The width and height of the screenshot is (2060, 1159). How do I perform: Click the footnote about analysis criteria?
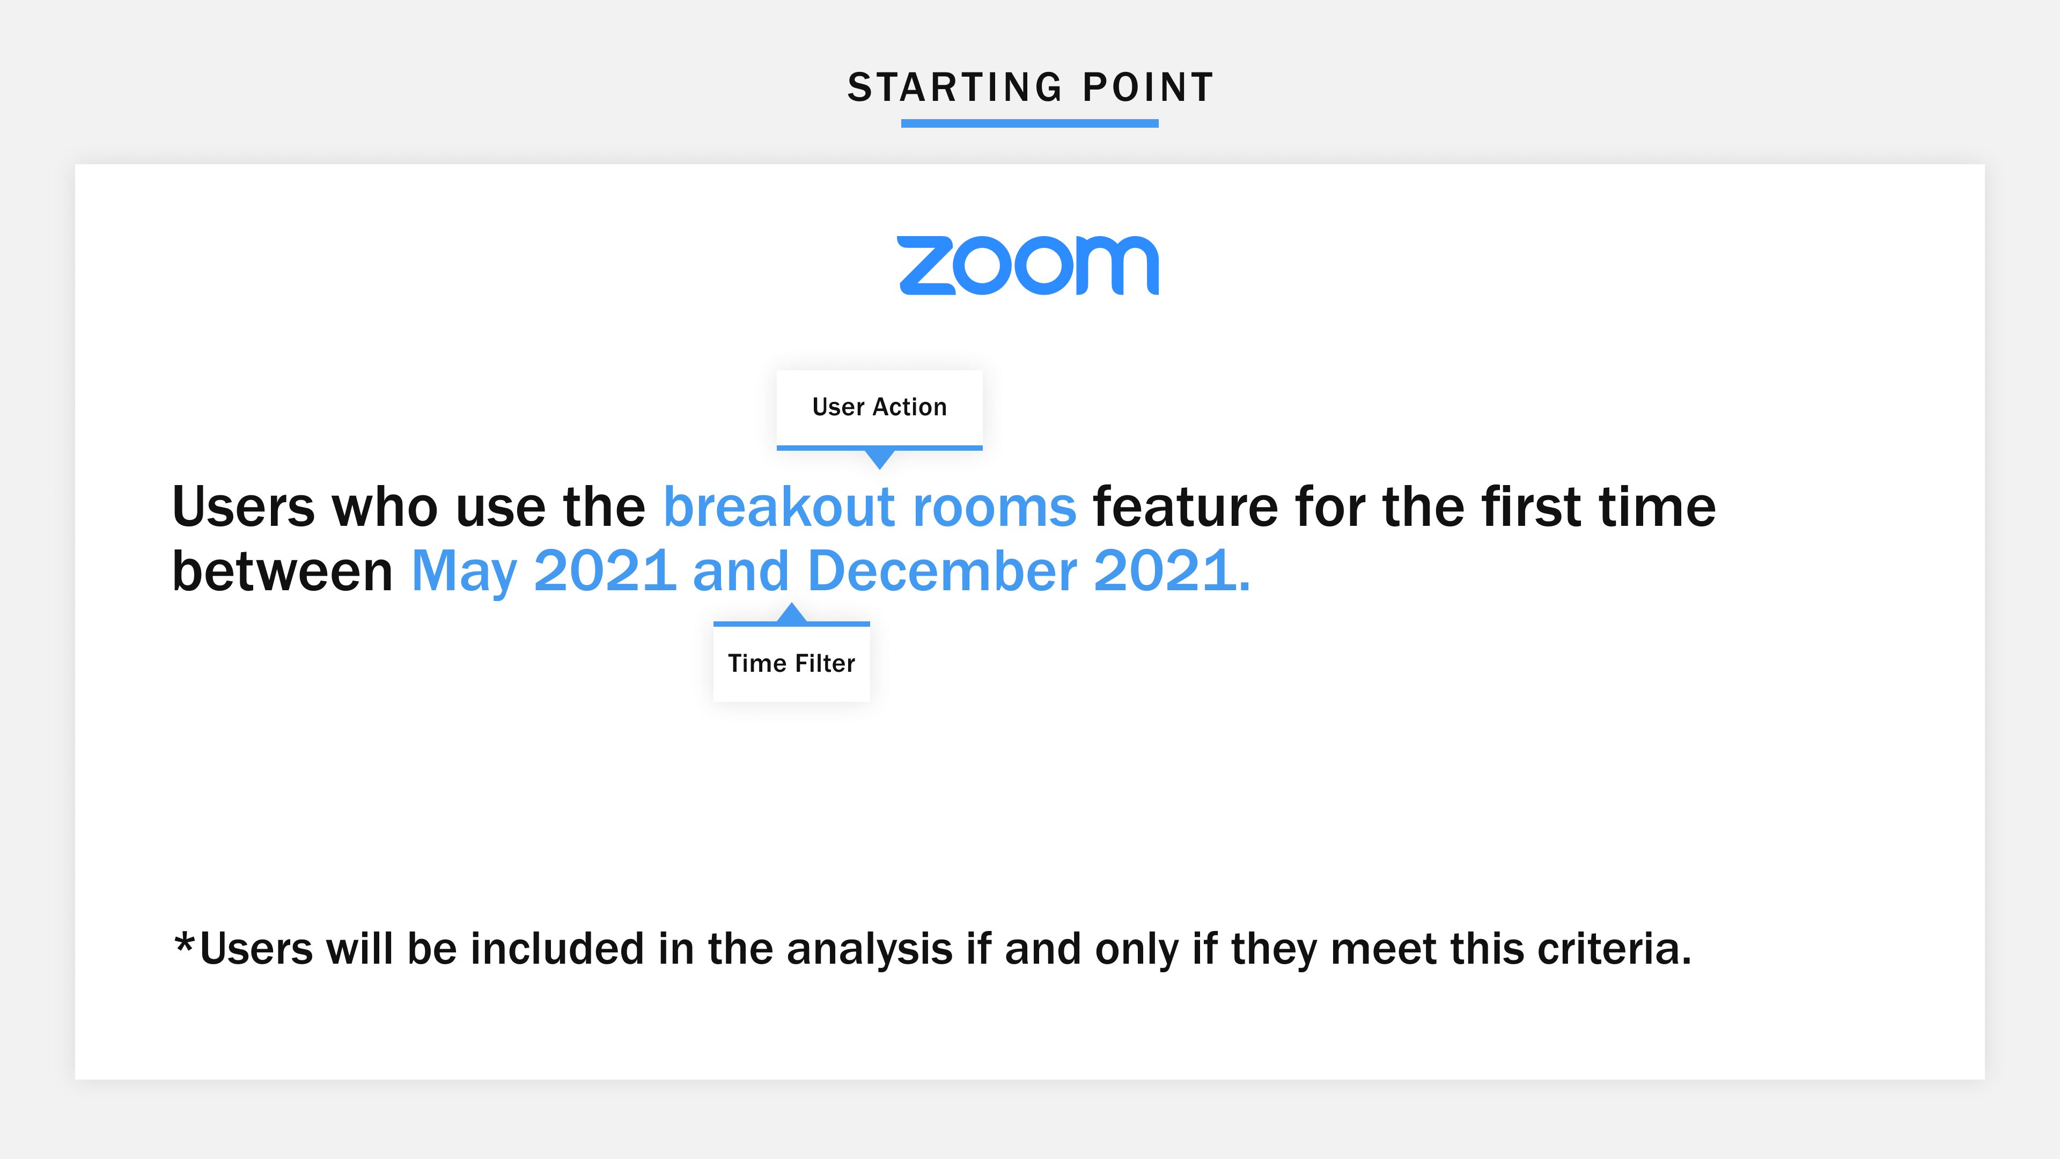coord(932,949)
